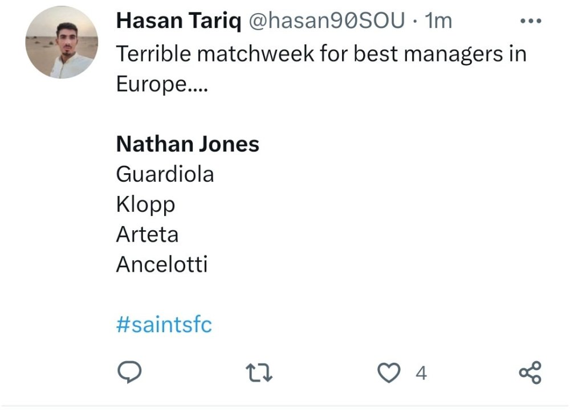
Task: Open the share options icon
Action: pos(530,373)
